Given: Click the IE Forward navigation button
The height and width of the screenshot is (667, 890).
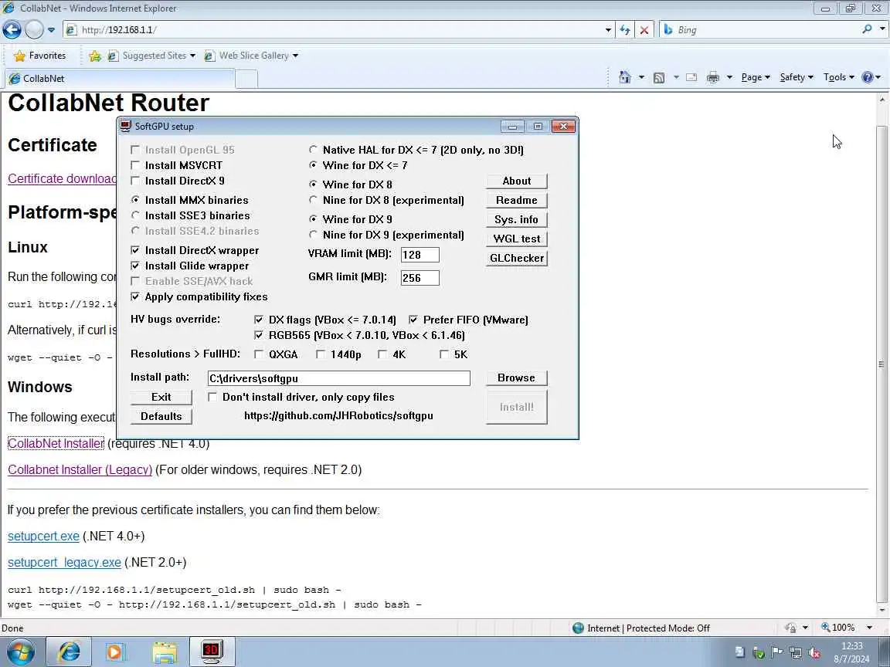Looking at the screenshot, I should tap(34, 29).
